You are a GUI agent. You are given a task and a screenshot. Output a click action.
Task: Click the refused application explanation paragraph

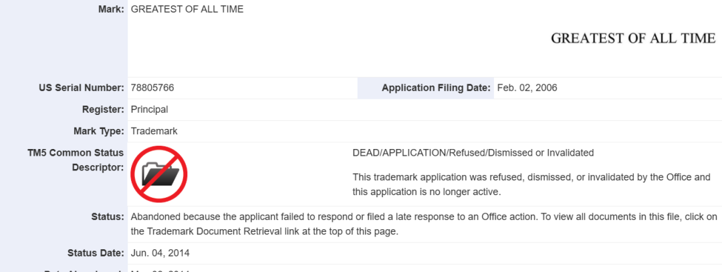(531, 184)
